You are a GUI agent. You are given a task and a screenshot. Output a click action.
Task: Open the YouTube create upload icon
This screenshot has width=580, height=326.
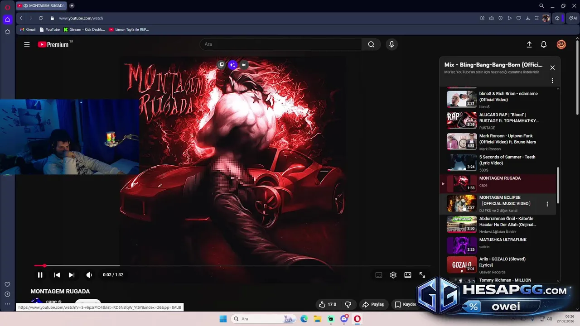(529, 44)
